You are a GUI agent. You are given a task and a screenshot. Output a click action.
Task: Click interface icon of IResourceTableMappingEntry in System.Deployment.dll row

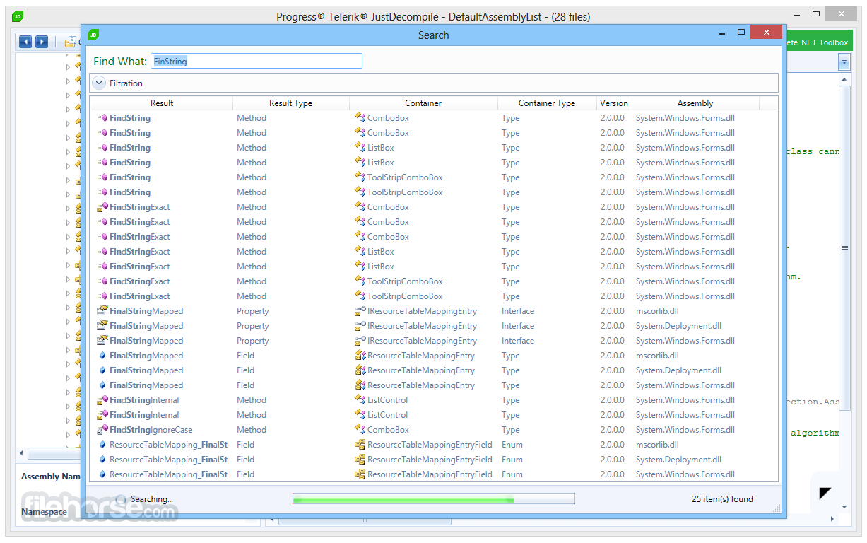(360, 326)
